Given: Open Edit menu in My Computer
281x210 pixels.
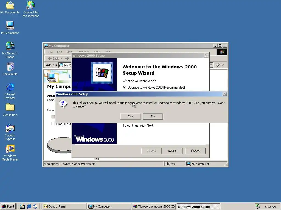Looking at the screenshot, I should 60,52.
